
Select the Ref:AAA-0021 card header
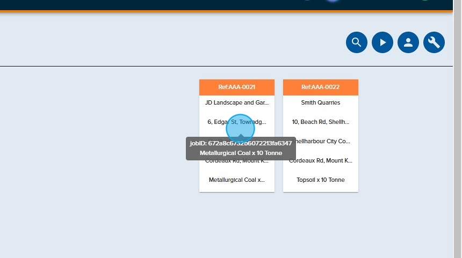tap(236, 87)
